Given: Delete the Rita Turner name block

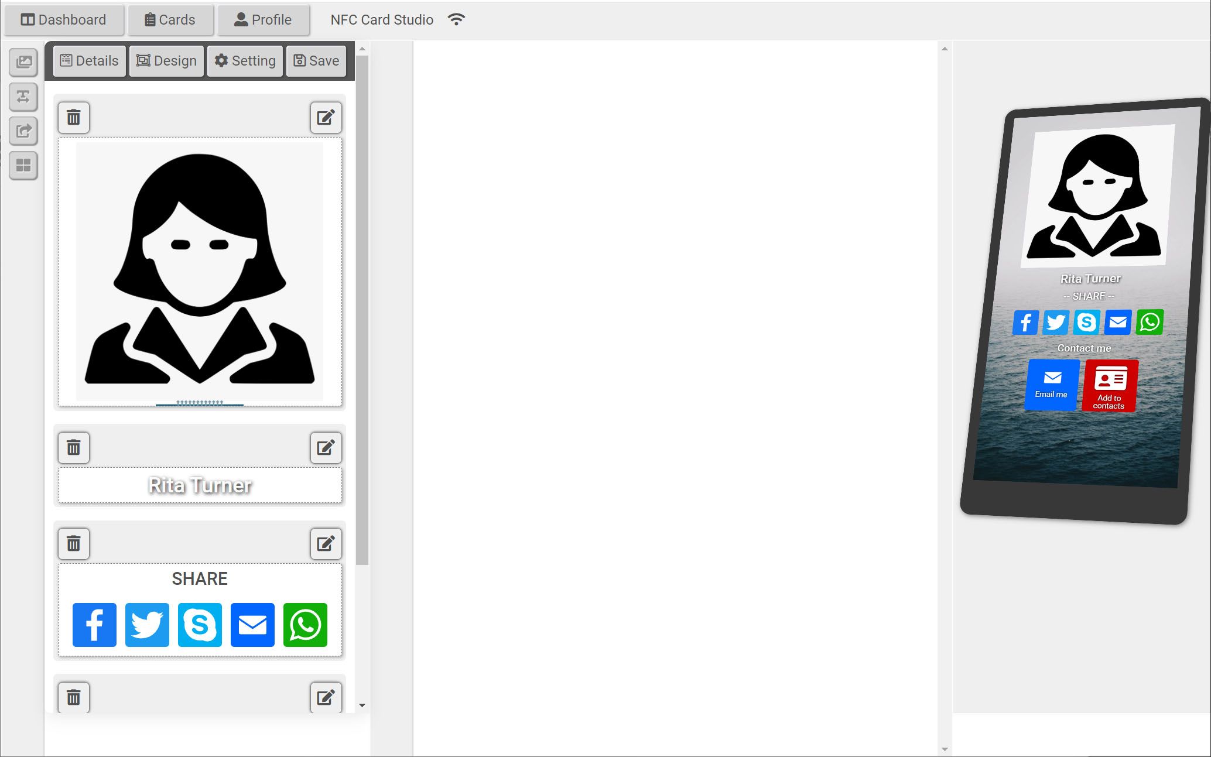Looking at the screenshot, I should [x=74, y=448].
